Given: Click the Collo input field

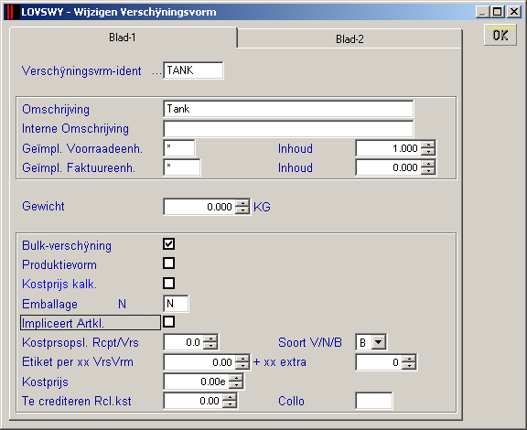Looking at the screenshot, I should tap(373, 401).
